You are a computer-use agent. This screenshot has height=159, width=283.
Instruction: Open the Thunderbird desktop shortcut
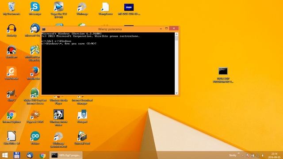[x=35, y=29]
